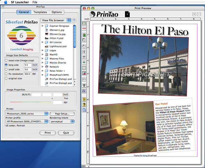Screen dimensions: 205x168
Task: Open the File menu
Action: 35,2
